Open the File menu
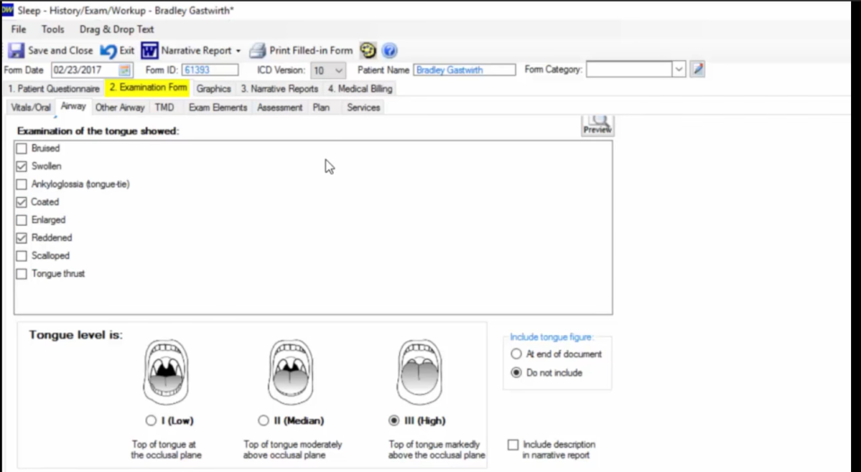The image size is (861, 472). pyautogui.click(x=19, y=30)
